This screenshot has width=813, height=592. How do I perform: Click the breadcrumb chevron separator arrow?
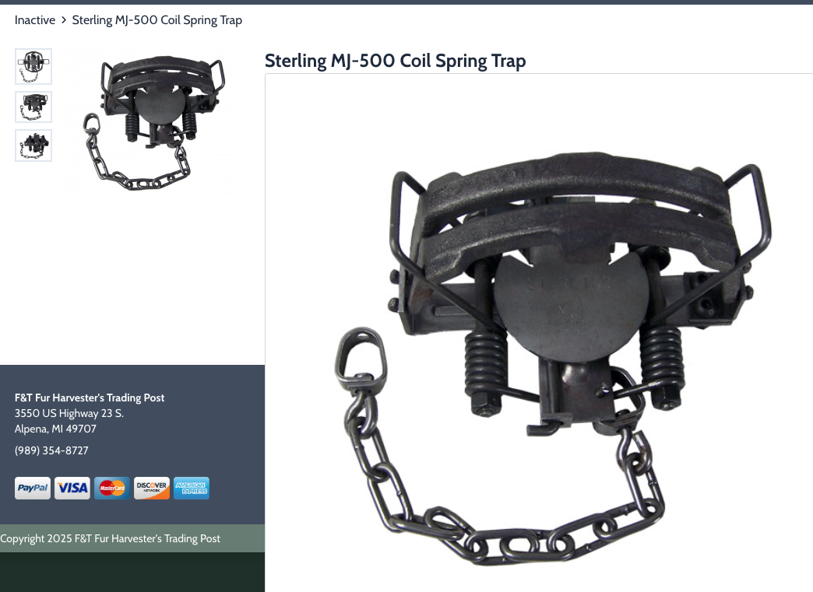coord(64,20)
